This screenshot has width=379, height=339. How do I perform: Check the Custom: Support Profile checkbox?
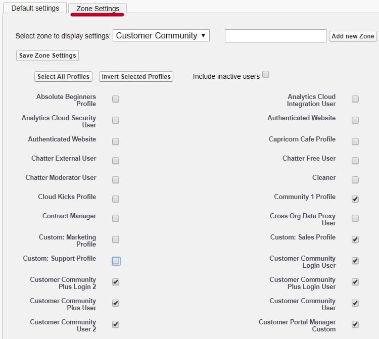pyautogui.click(x=116, y=261)
